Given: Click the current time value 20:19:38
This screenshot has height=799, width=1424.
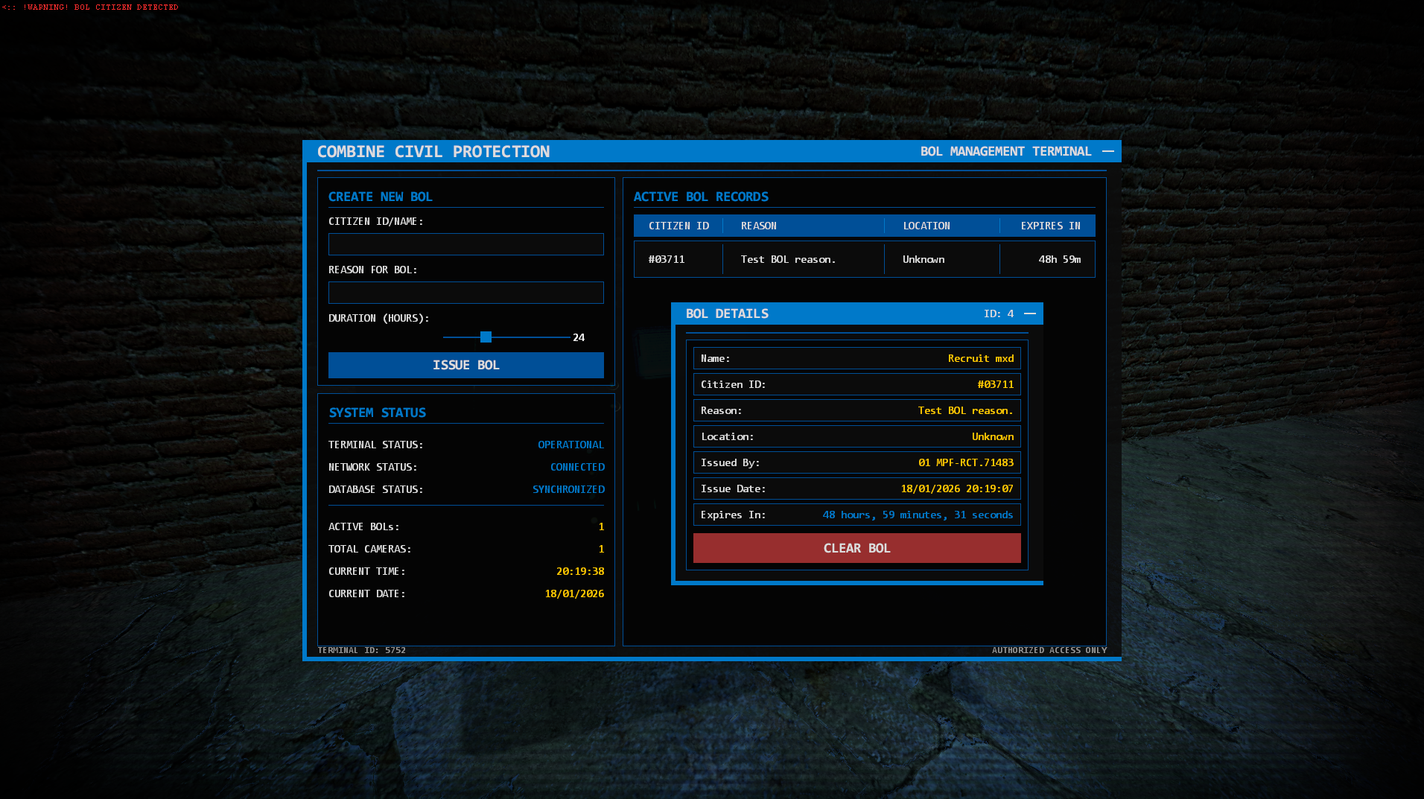Looking at the screenshot, I should pos(580,571).
